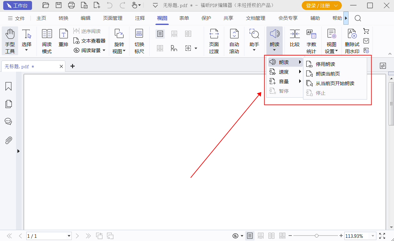The width and height of the screenshot is (394, 241).
Task: Open Reading Mode (阅读模式)
Action: pos(47,41)
